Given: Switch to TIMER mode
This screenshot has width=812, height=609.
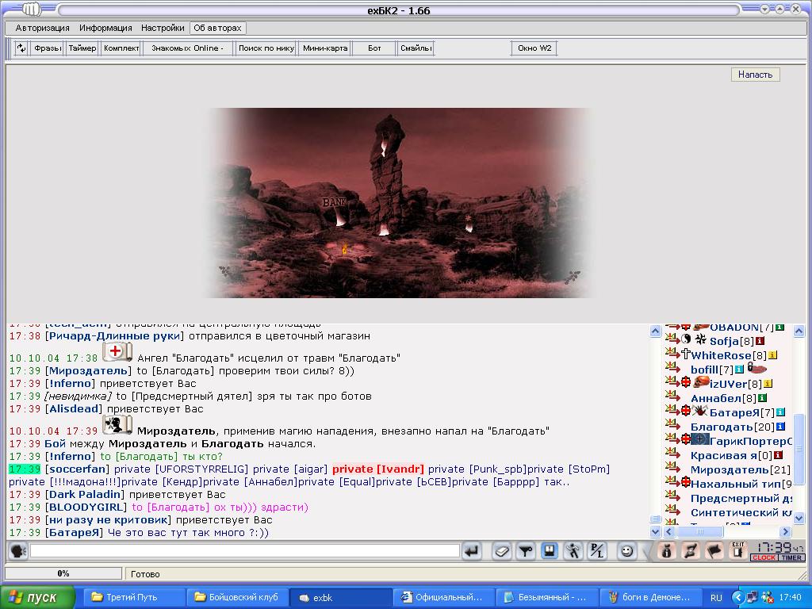Looking at the screenshot, I should tap(791, 557).
